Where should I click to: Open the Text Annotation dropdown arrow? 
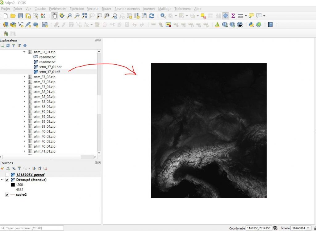264,16
